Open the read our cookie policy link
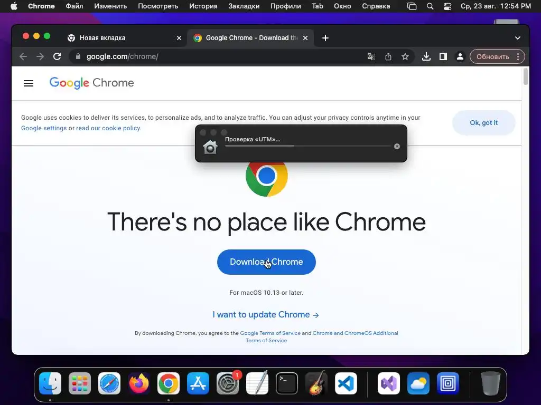 click(x=109, y=128)
